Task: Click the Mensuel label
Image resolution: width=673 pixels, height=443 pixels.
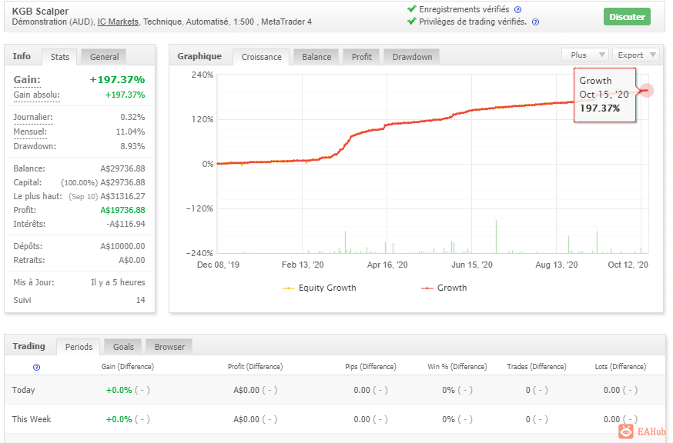Action: [x=30, y=132]
